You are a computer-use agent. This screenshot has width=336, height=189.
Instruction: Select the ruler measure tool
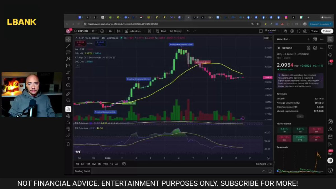point(68,94)
